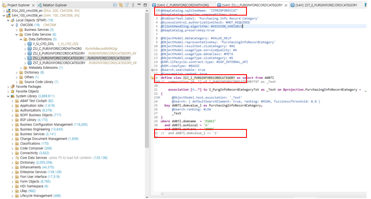
Task: Collapse Local Objects ($TMP) node
Action: 8,20
